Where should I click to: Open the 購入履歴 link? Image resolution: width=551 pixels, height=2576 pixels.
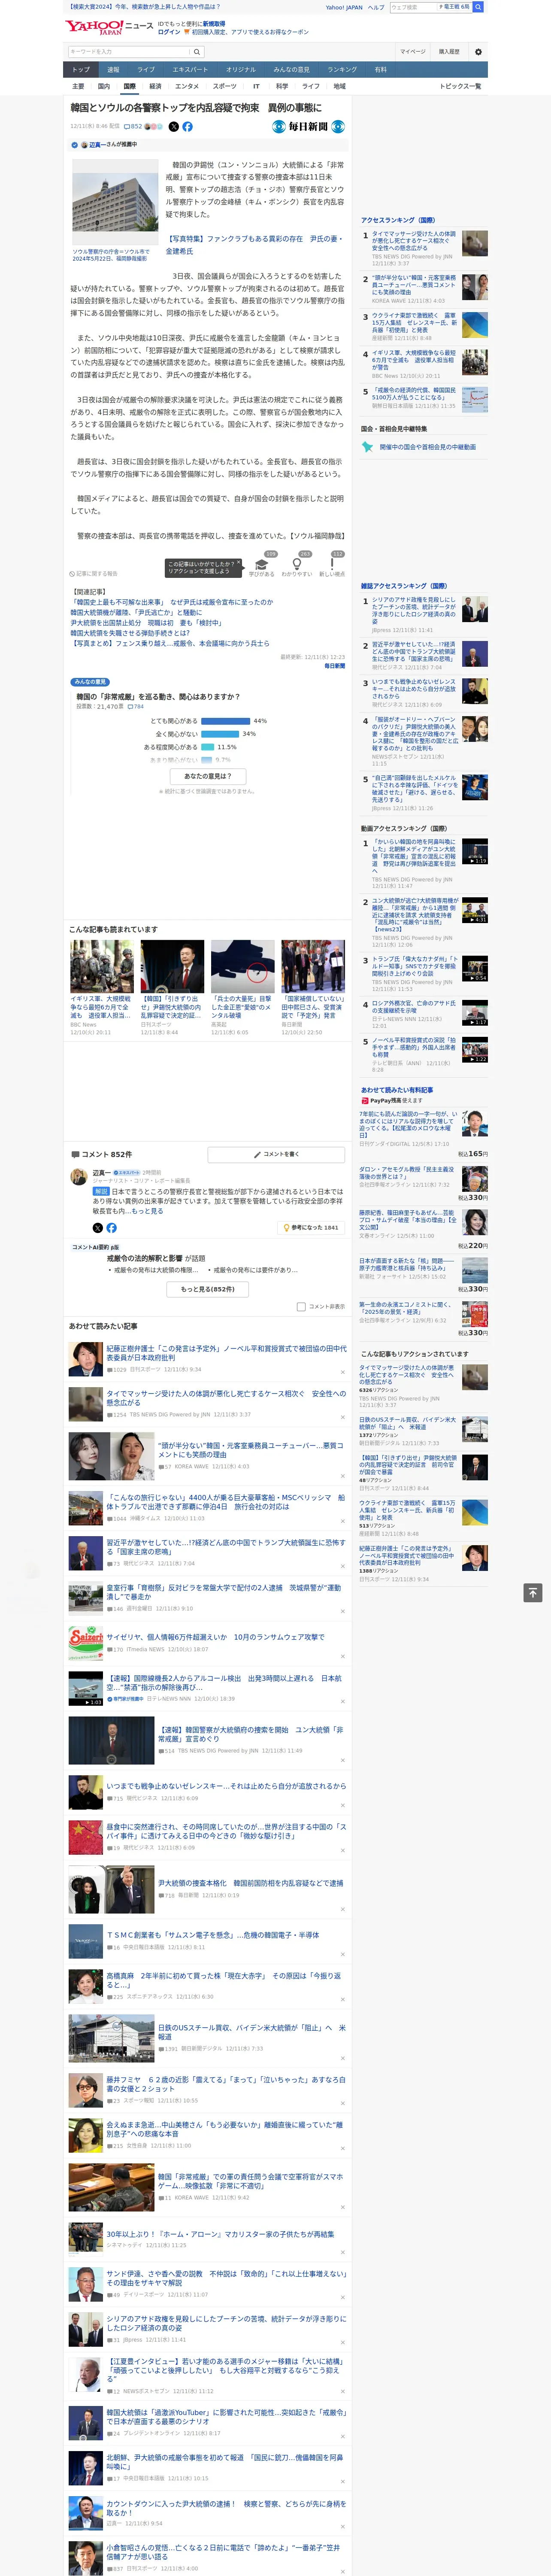click(x=449, y=52)
